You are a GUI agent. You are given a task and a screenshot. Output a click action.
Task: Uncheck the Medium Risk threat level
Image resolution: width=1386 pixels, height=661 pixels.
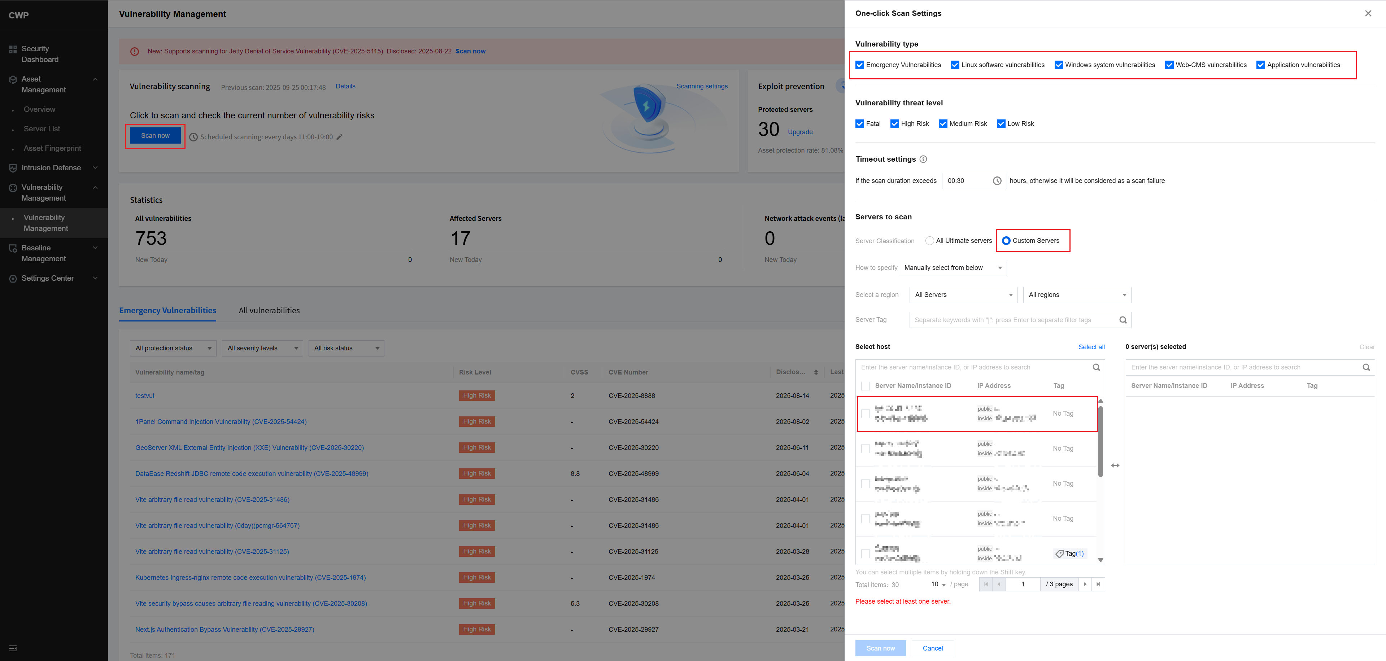(943, 124)
